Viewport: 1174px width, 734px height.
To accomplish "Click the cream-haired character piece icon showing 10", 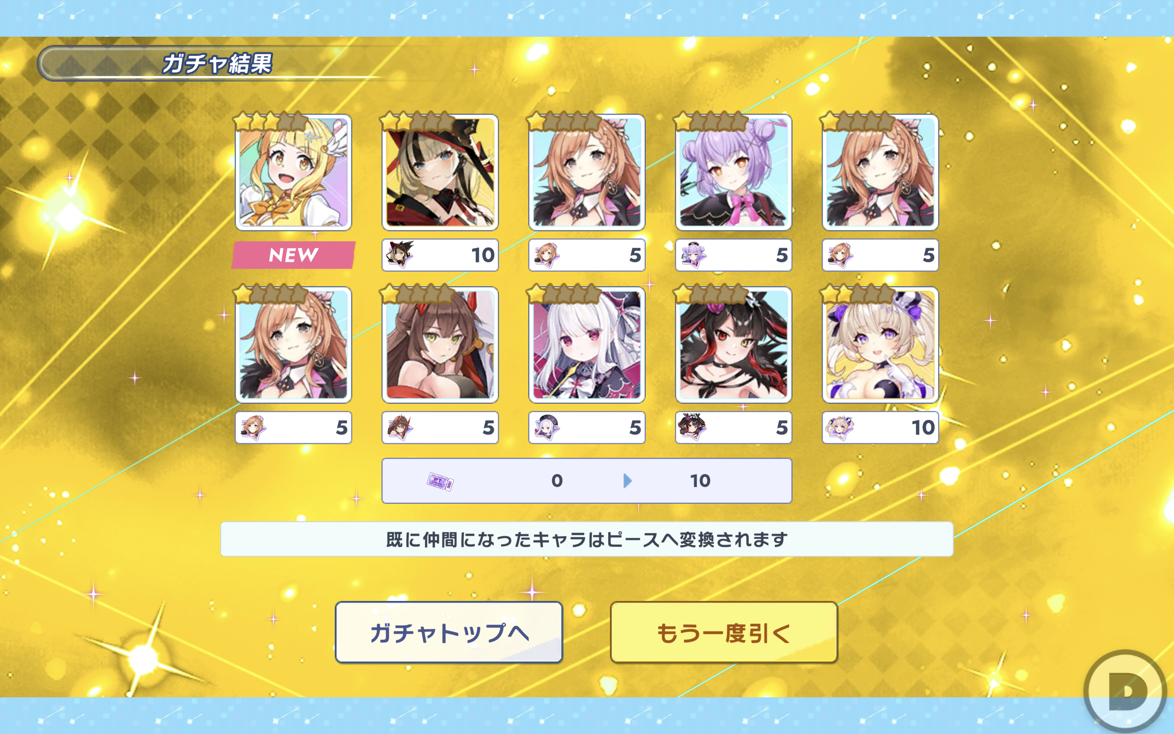I will 840,427.
